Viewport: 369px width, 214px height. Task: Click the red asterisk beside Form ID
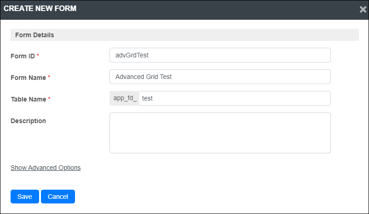(38, 55)
